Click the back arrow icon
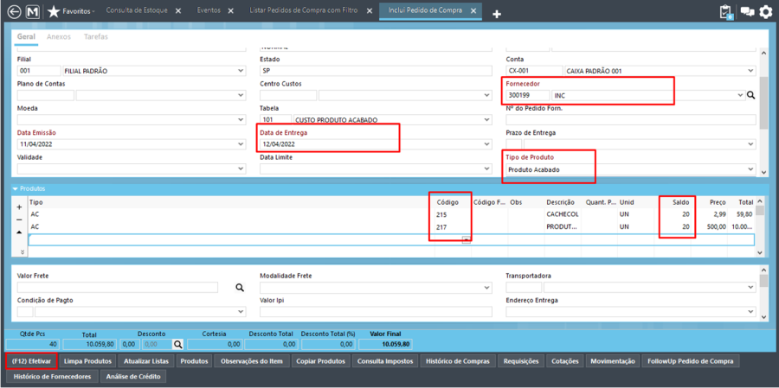 (15, 11)
